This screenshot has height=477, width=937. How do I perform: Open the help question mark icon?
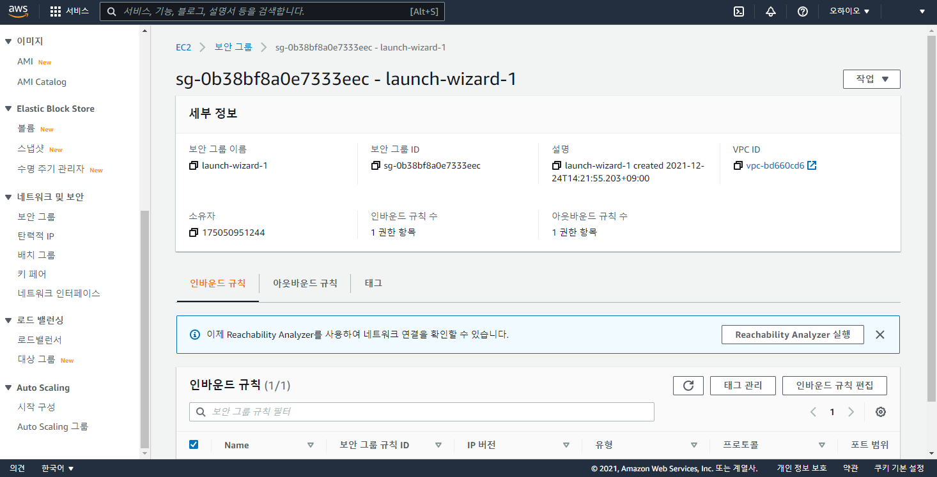click(803, 11)
